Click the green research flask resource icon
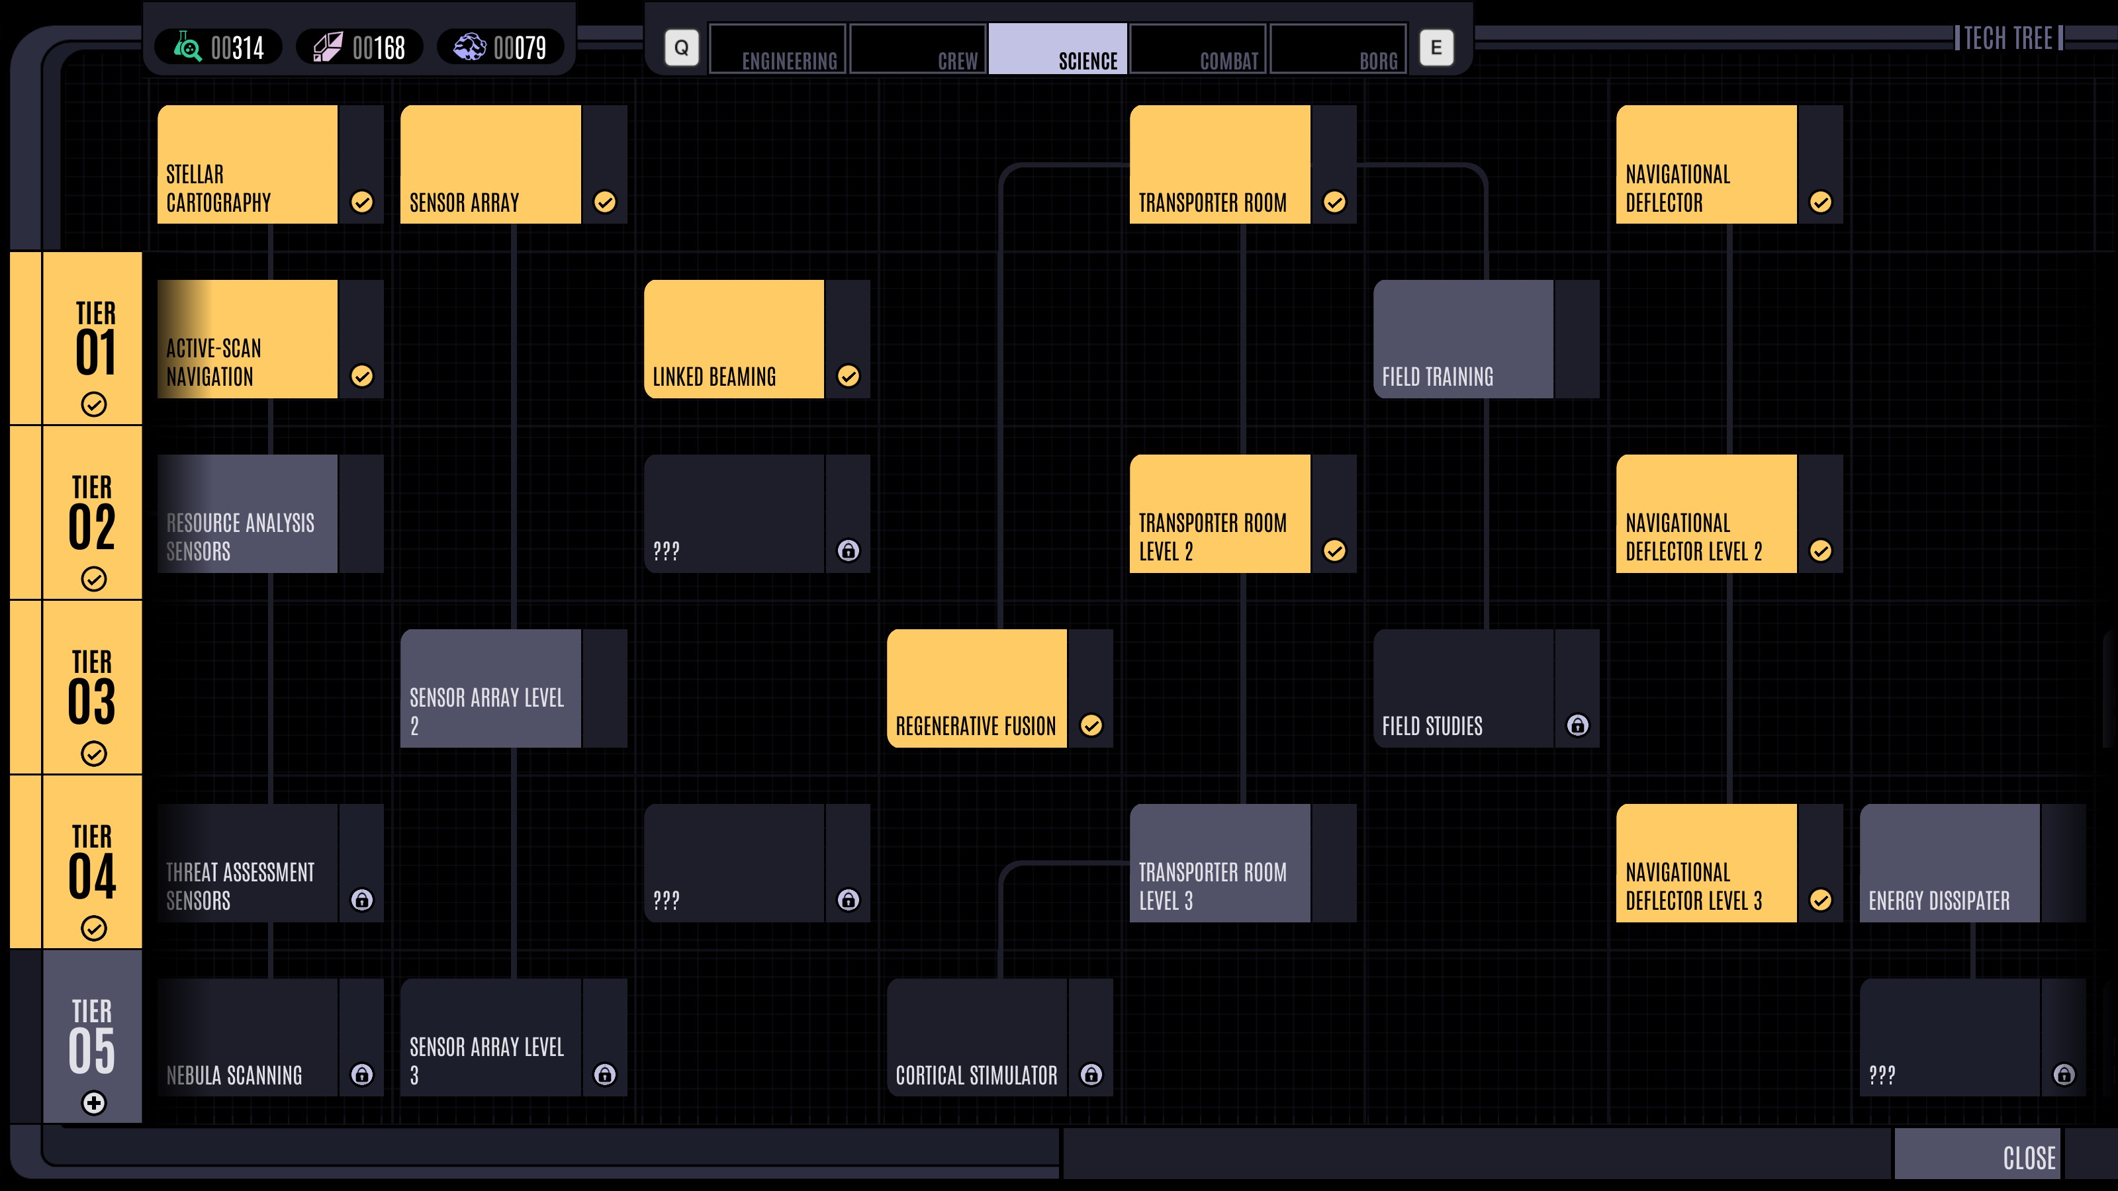The image size is (2118, 1191). [x=187, y=48]
